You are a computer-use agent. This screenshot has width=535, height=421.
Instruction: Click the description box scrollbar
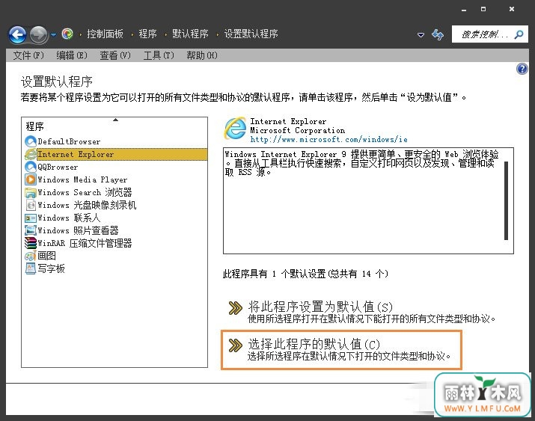pos(506,201)
